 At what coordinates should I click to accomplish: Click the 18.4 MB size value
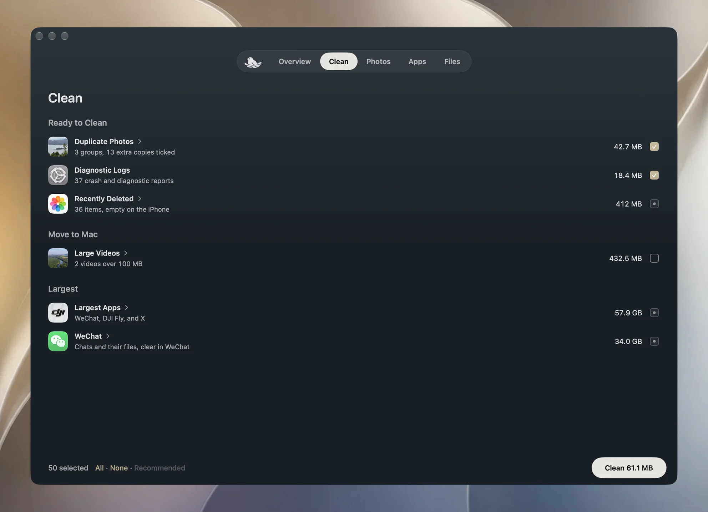(628, 175)
